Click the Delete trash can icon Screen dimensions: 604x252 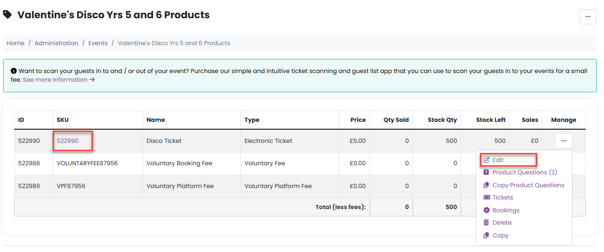(x=486, y=223)
